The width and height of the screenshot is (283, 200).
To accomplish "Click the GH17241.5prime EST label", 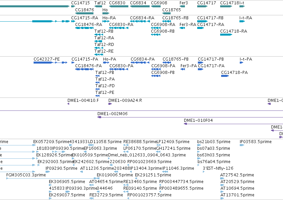I will click(x=173, y=148).
